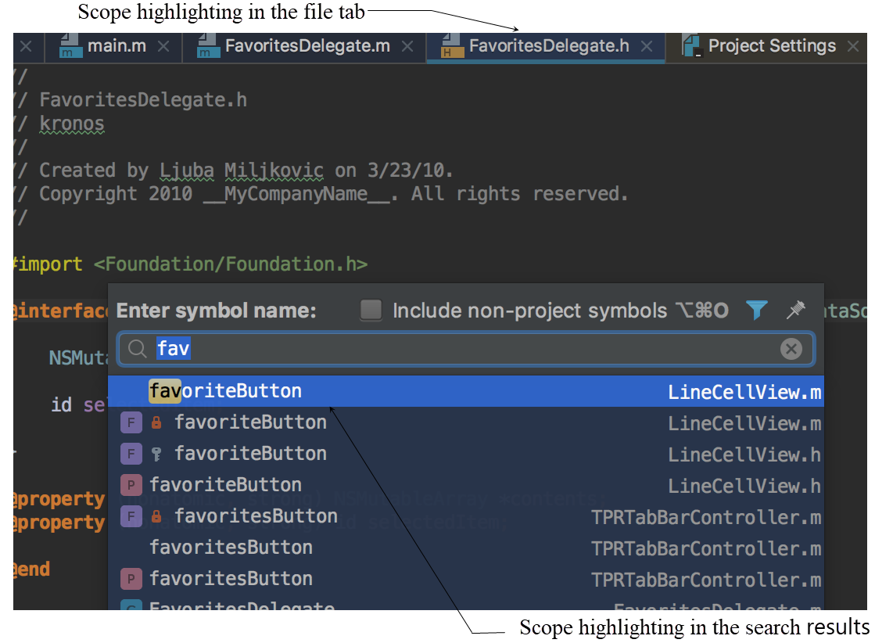Screen dimensions: 875x643
Task: Open the Project Settings tab
Action: coord(771,46)
